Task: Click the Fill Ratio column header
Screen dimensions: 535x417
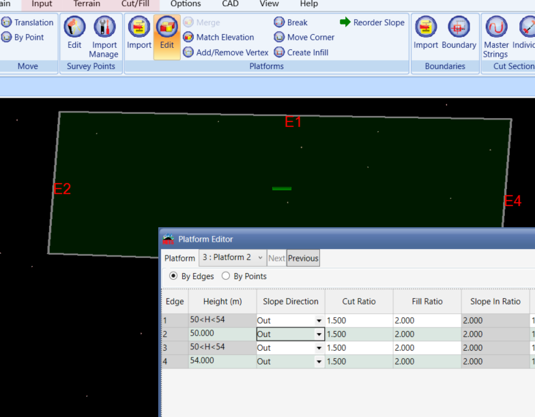Action: (x=427, y=302)
